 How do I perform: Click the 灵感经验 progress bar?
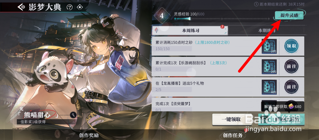pyautogui.click(x=222, y=19)
